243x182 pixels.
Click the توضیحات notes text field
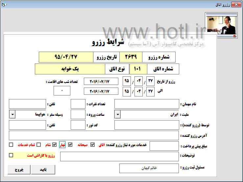click(x=119, y=156)
